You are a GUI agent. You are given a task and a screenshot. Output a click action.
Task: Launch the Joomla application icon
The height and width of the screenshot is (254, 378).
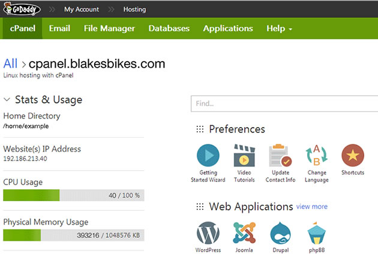pos(244,233)
